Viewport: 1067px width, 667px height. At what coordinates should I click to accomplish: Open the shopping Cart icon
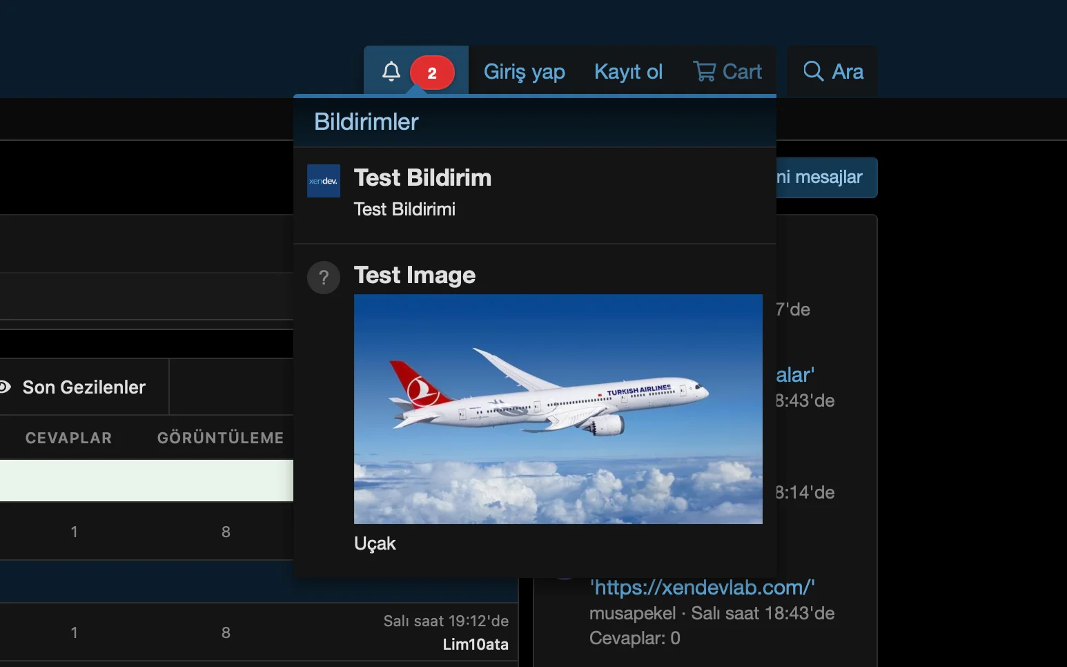[x=705, y=71]
